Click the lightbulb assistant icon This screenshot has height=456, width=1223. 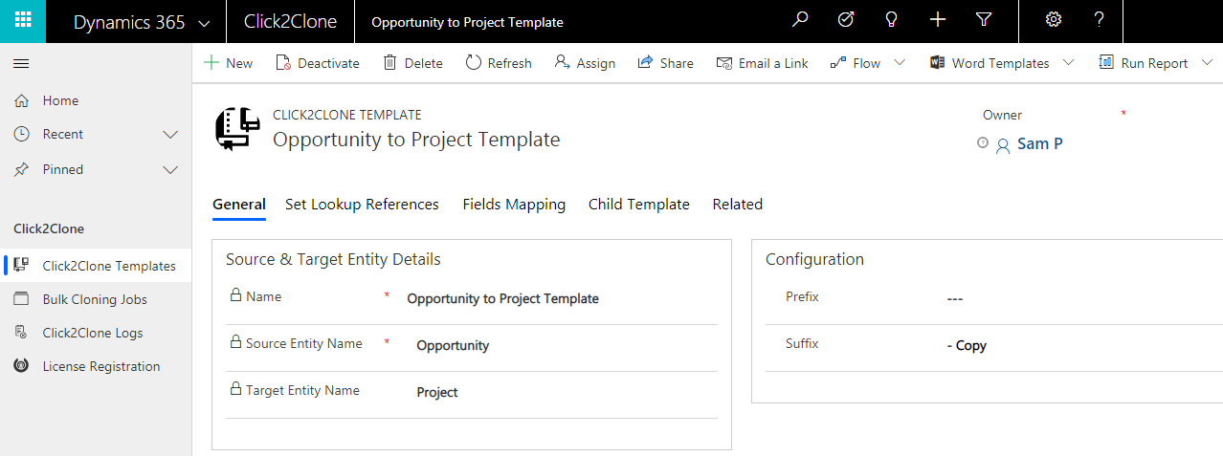pyautogui.click(x=892, y=20)
